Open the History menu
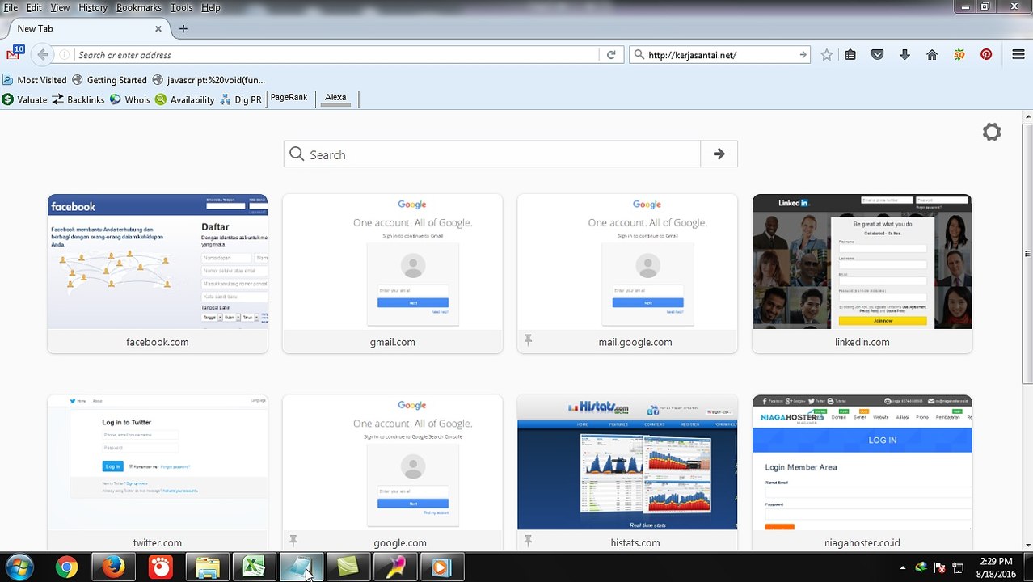This screenshot has width=1033, height=582. [x=93, y=7]
